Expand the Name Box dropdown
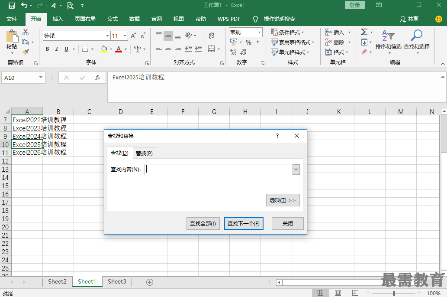This screenshot has width=447, height=297. point(41,77)
